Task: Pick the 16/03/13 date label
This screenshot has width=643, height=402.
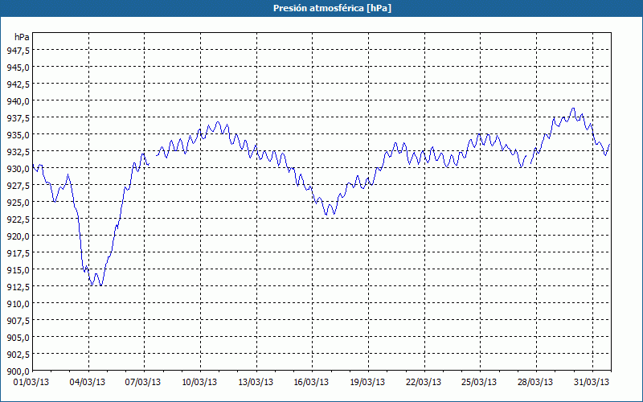Action: (311, 383)
